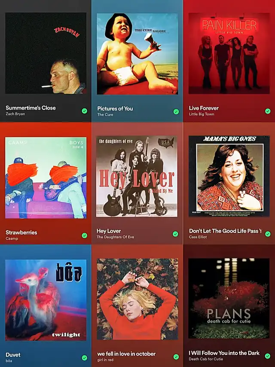Open Pain Killer album artwork
The image size is (275, 367).
point(229,53)
